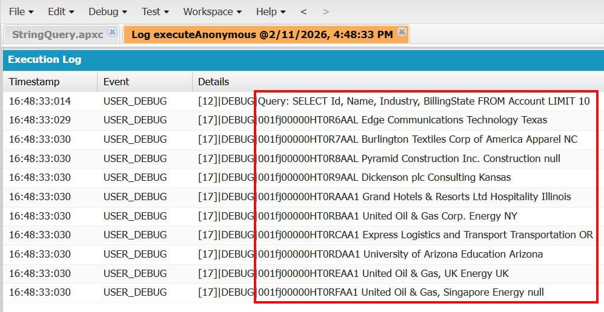Go forward with the > arrow
604x312 pixels.
(326, 12)
